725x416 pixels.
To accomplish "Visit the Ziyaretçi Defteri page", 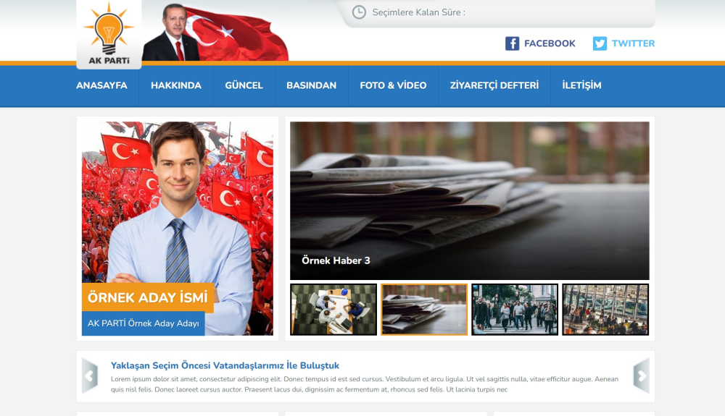I will [x=494, y=85].
